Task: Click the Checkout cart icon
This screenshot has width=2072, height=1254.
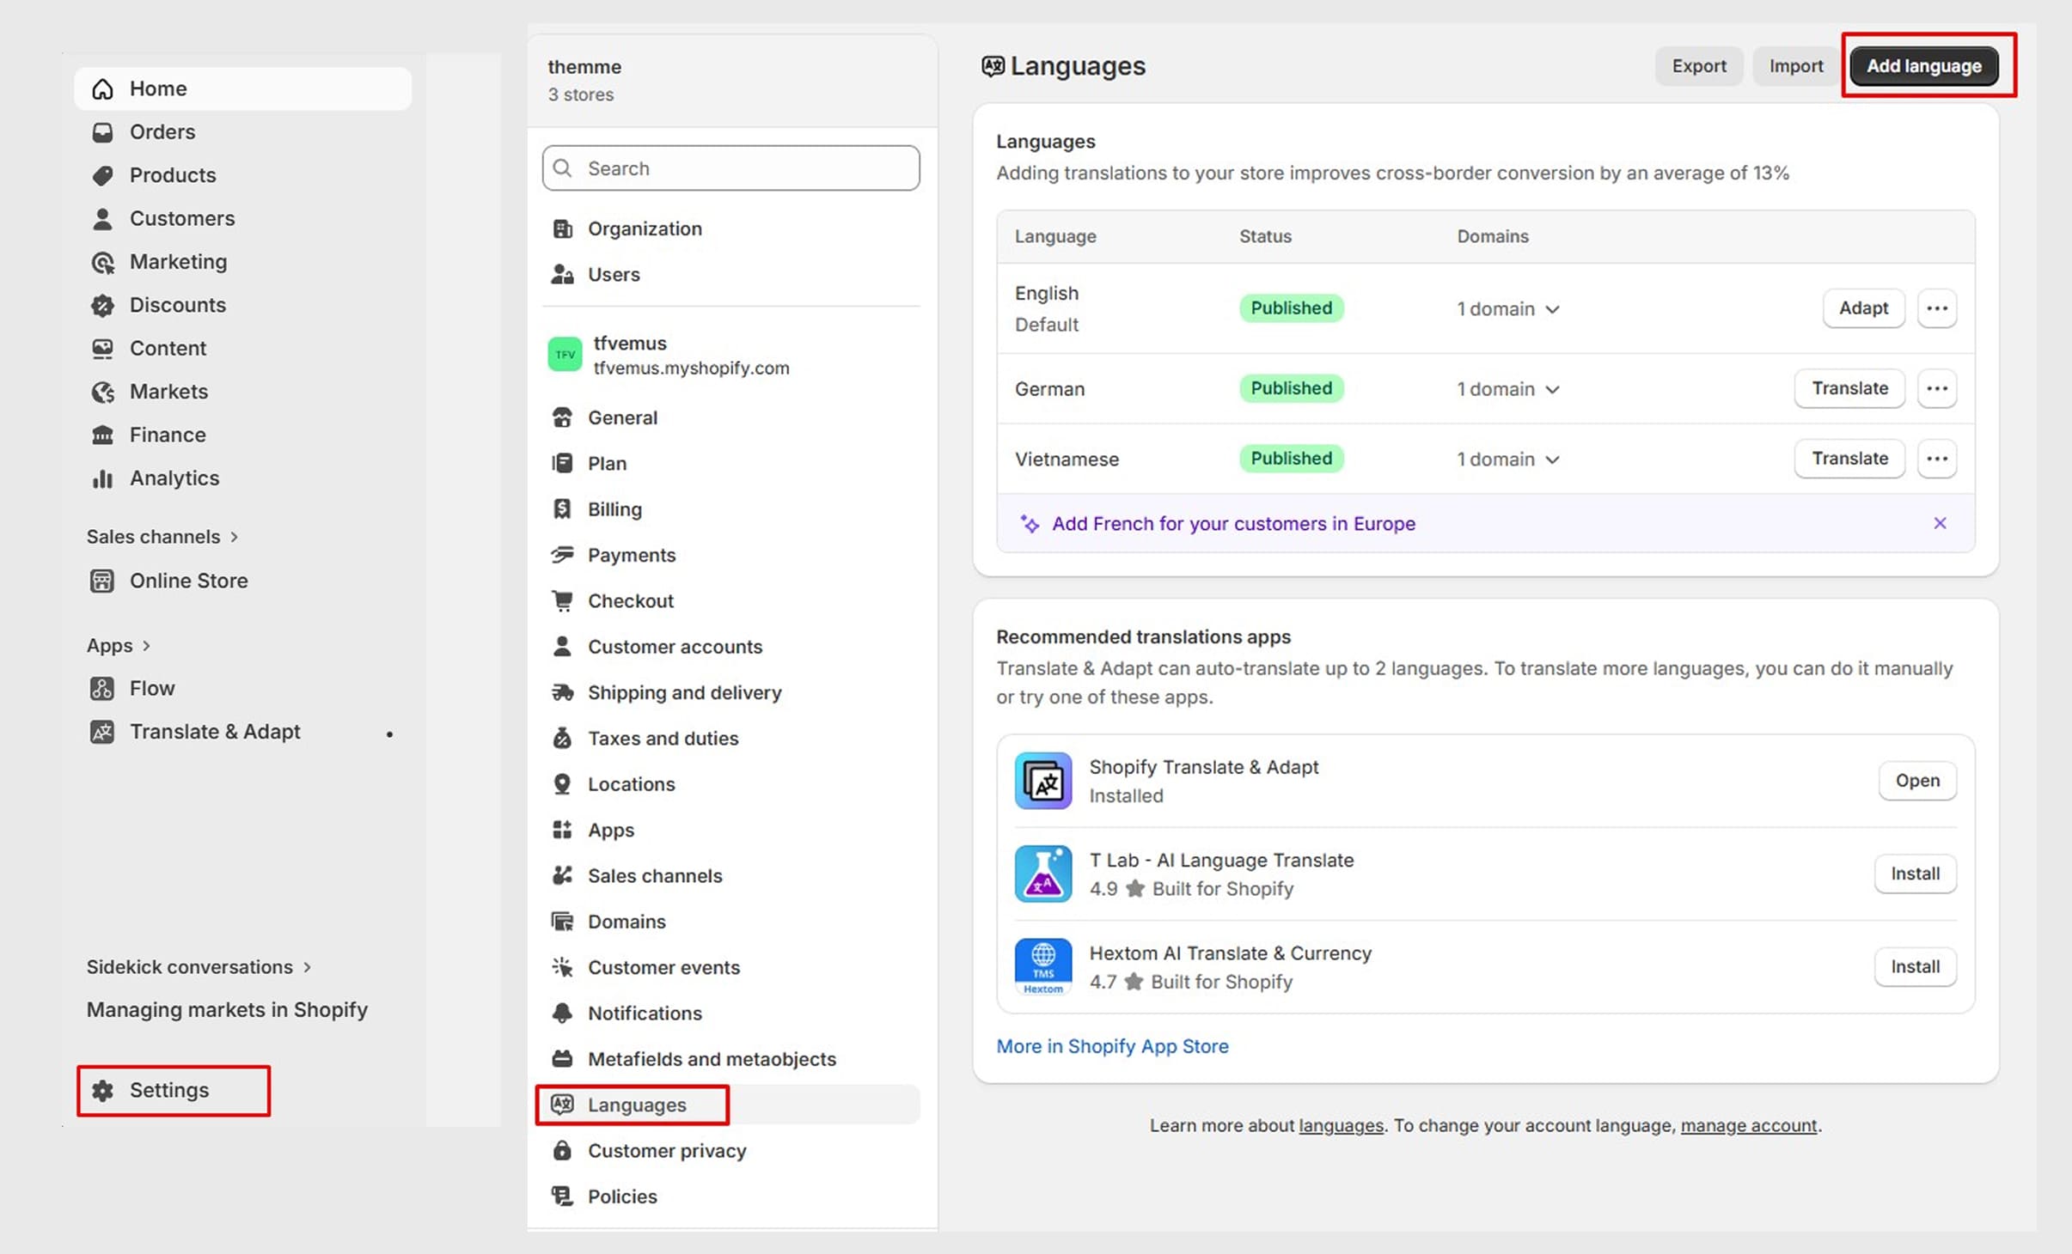Action: (x=562, y=600)
